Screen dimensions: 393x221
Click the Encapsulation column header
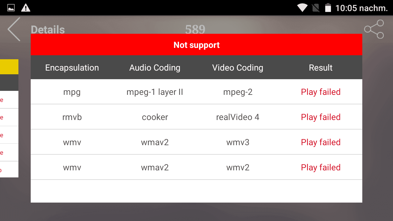(x=72, y=68)
